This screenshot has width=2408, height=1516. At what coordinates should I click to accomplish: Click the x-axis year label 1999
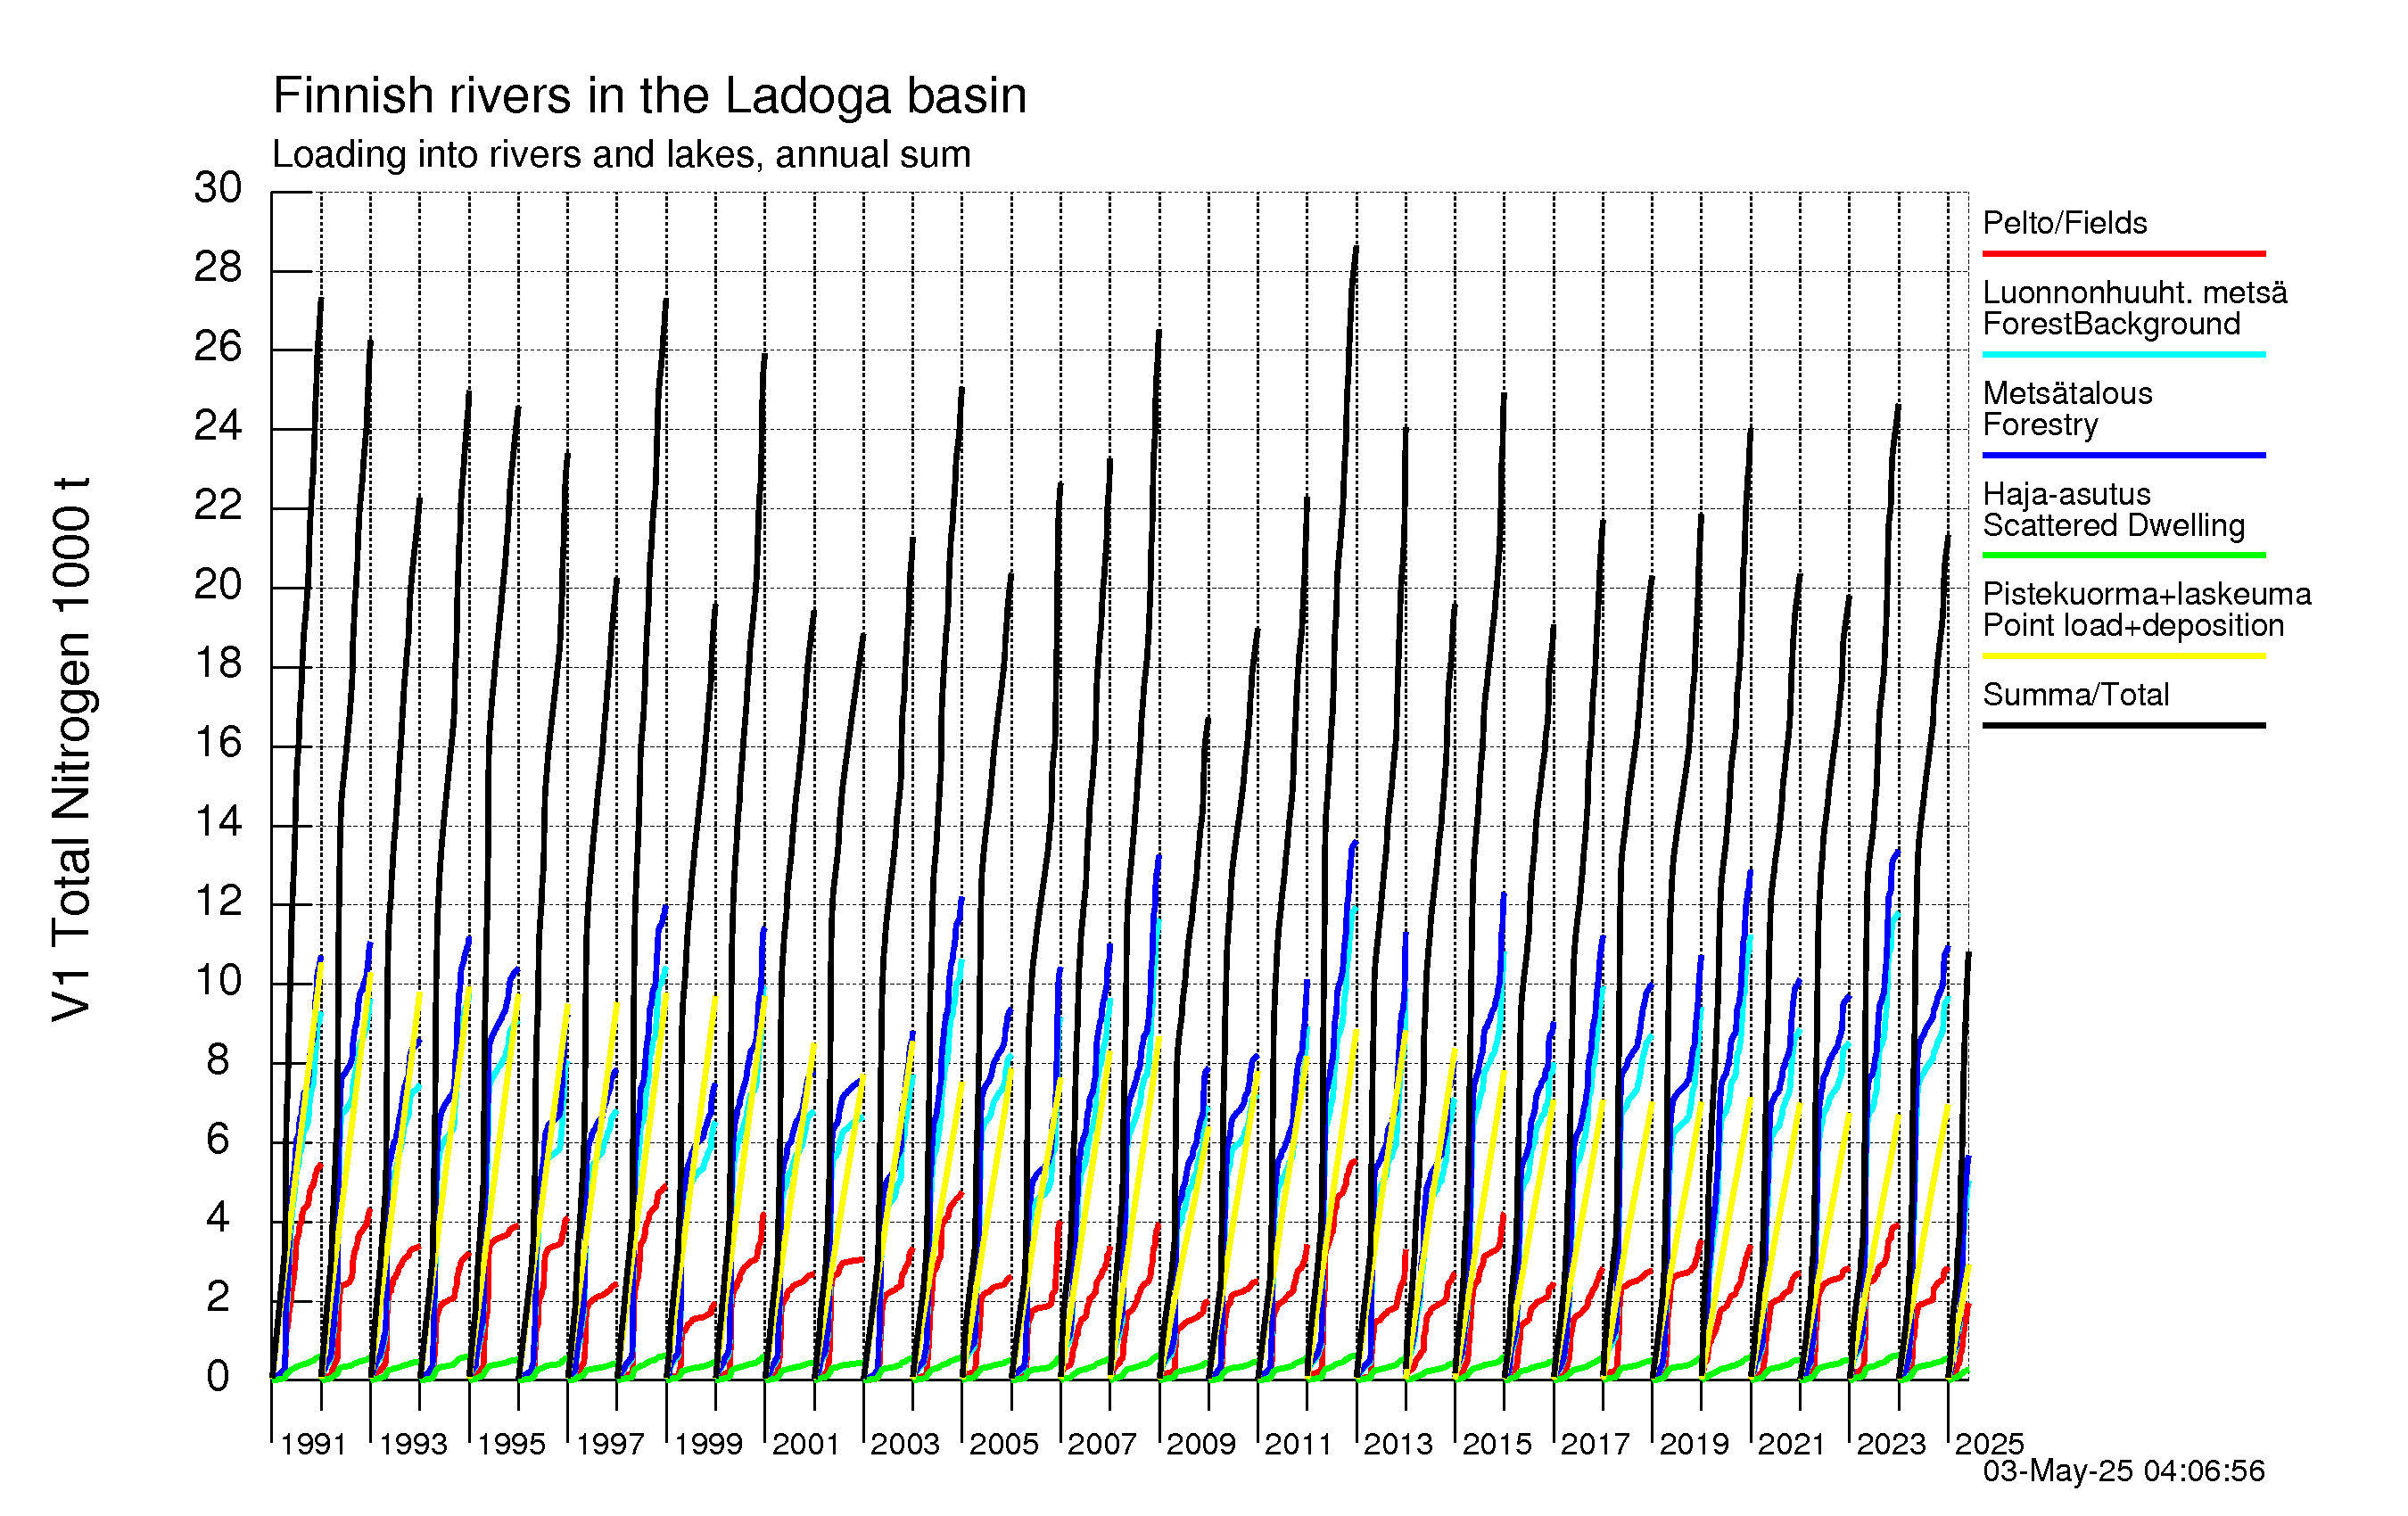[x=708, y=1444]
